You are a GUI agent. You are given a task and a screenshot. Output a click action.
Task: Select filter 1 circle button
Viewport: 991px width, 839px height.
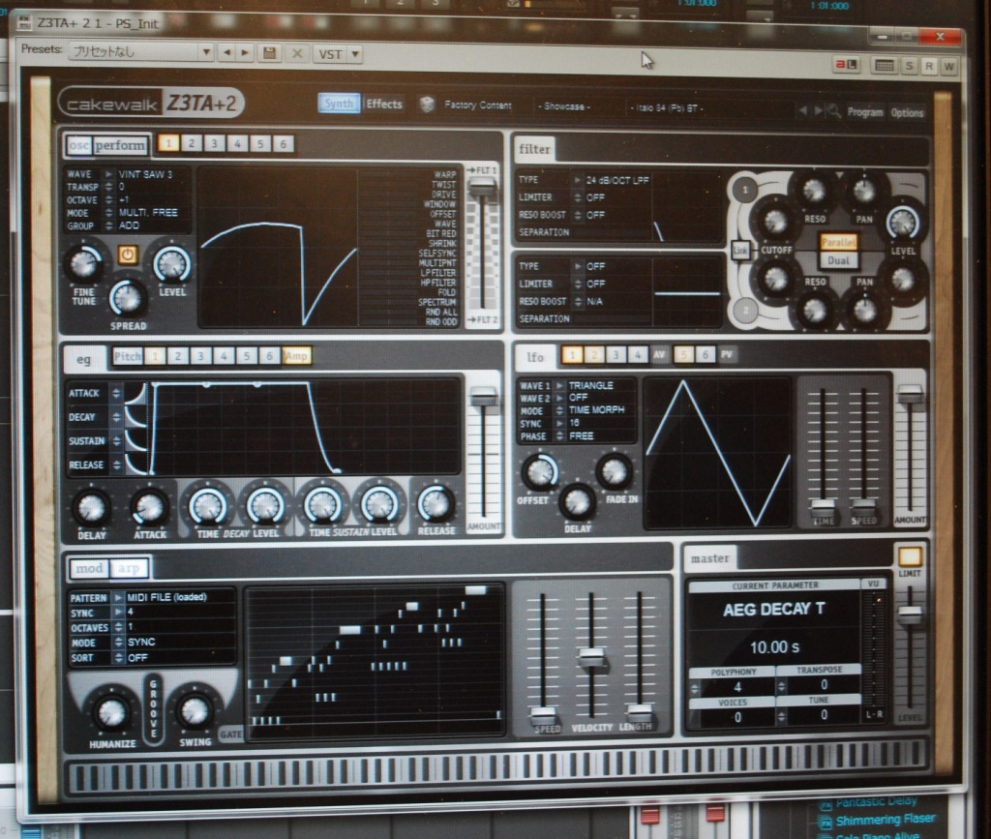tap(745, 189)
